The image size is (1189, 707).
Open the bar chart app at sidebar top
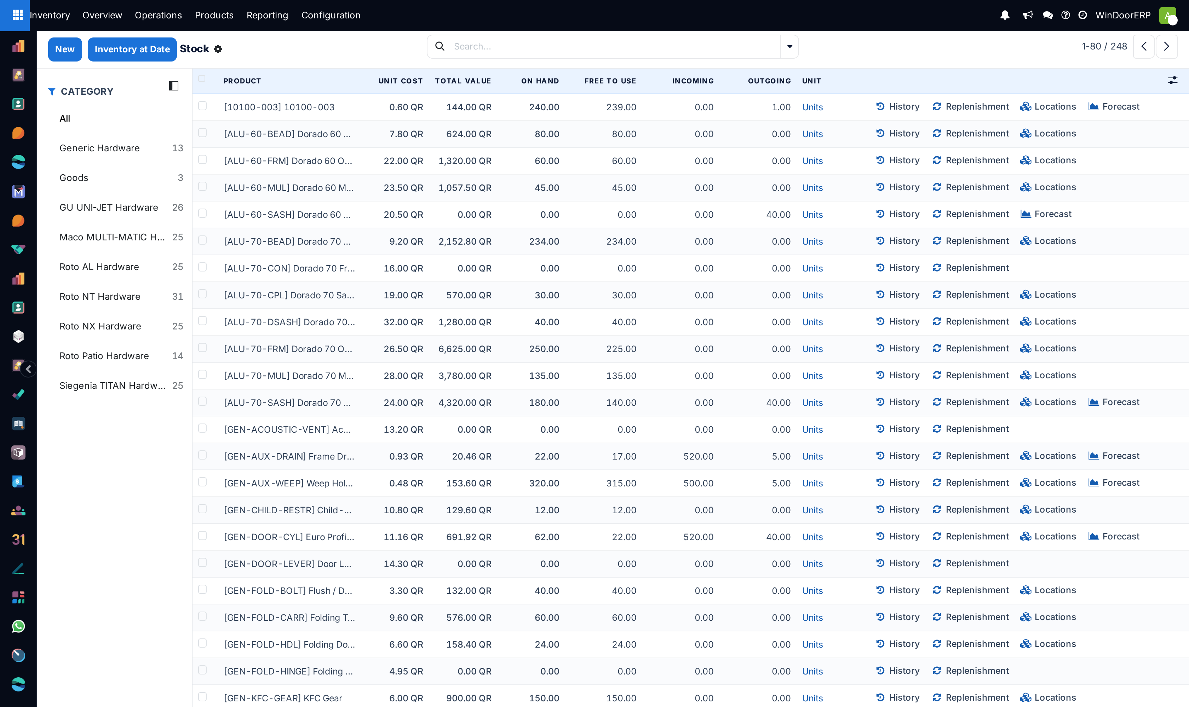(18, 46)
